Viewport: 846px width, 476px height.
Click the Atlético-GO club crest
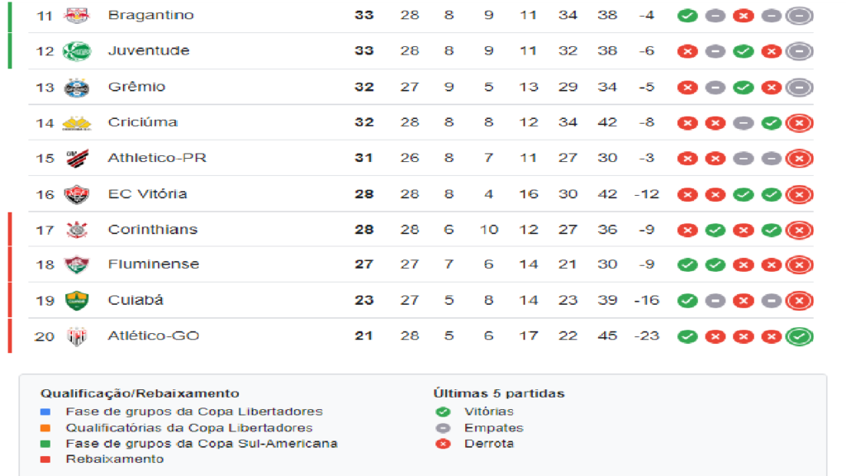click(77, 337)
